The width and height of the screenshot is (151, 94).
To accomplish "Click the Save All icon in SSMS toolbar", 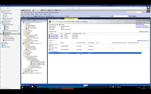I will 37,16.
